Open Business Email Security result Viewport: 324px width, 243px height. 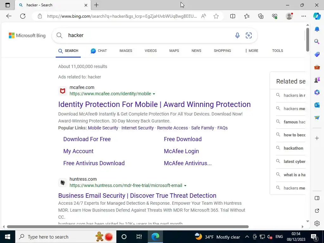[137, 196]
